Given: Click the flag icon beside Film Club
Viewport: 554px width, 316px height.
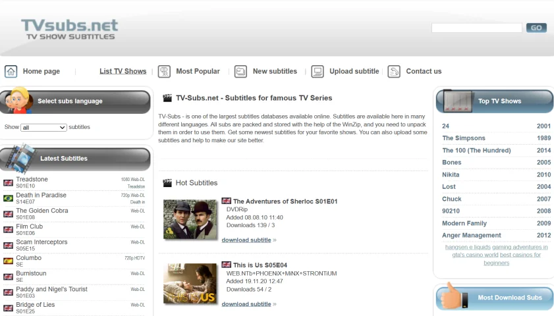Looking at the screenshot, I should tap(8, 230).
